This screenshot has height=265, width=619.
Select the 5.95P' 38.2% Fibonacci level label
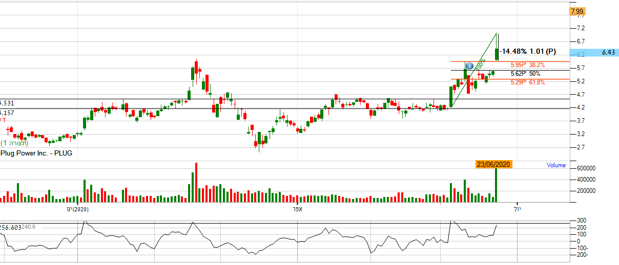(x=527, y=65)
